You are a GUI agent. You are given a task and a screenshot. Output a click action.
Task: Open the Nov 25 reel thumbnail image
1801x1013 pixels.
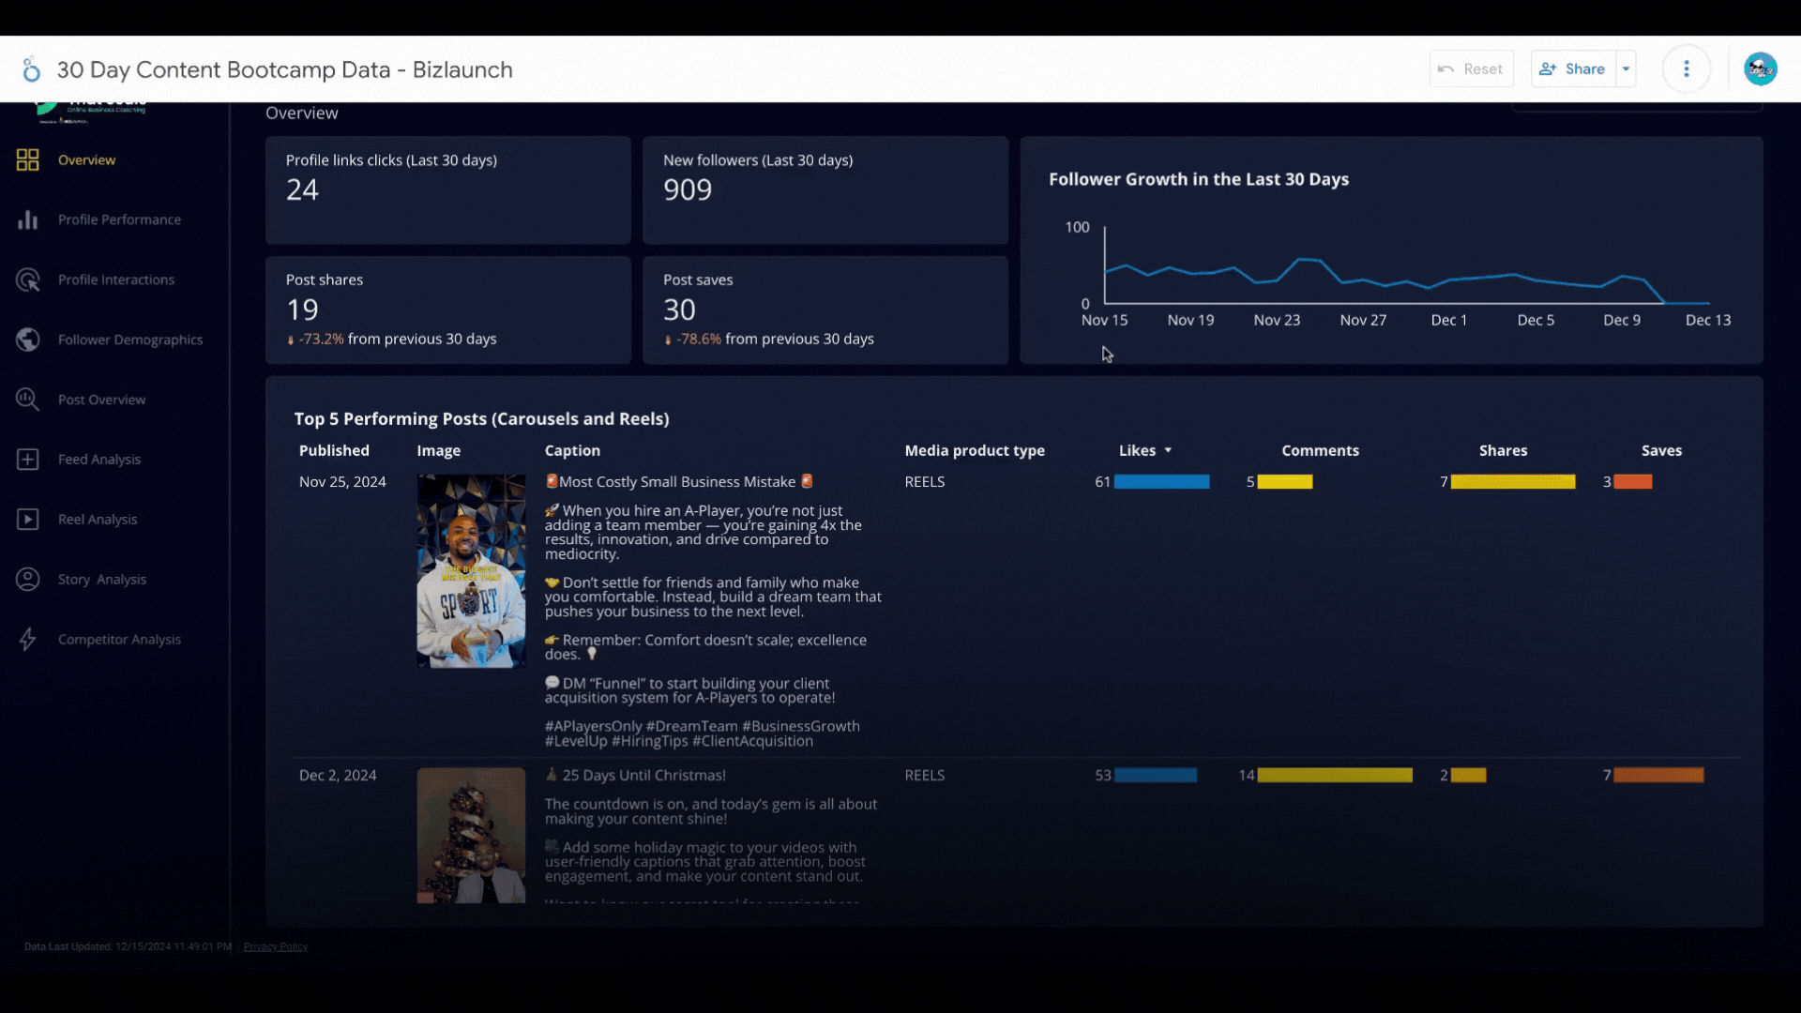point(471,571)
